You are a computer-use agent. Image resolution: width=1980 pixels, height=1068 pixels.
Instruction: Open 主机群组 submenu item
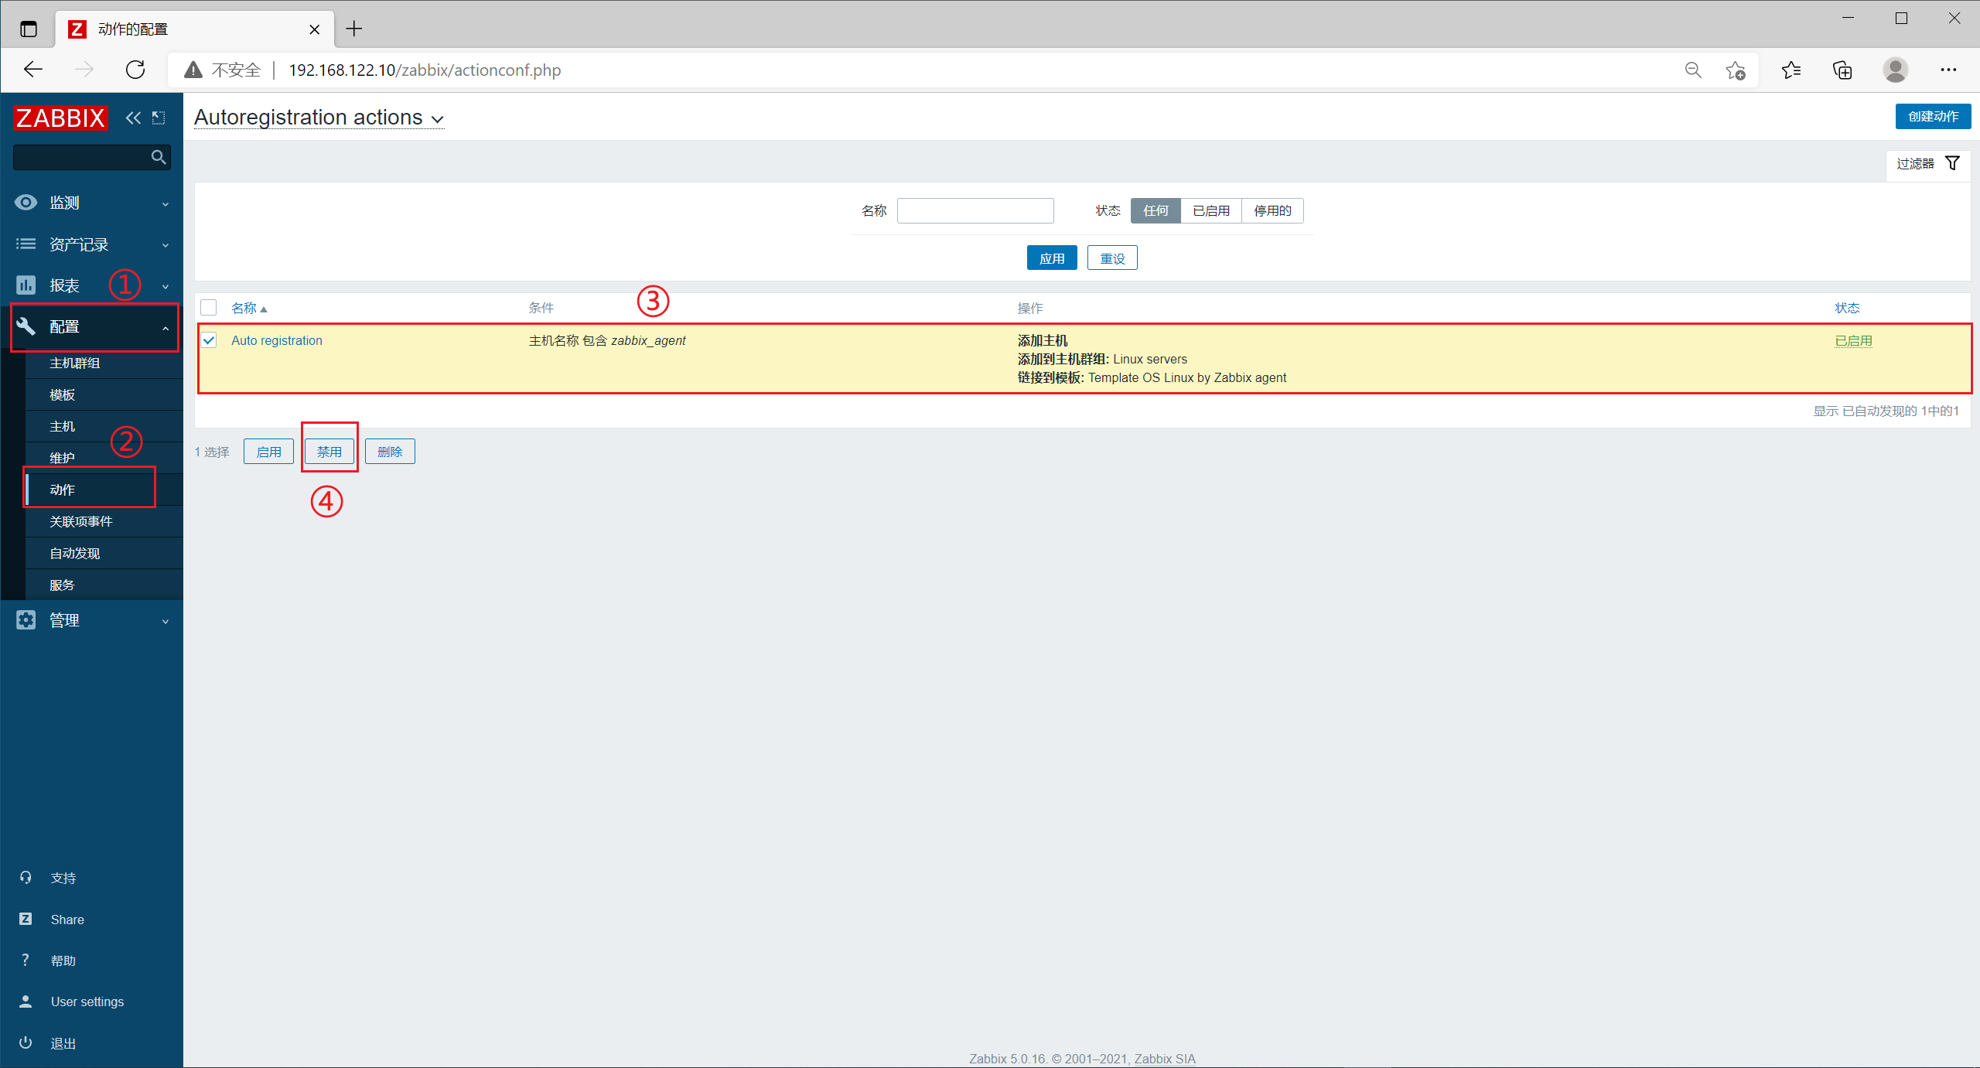pyautogui.click(x=104, y=363)
